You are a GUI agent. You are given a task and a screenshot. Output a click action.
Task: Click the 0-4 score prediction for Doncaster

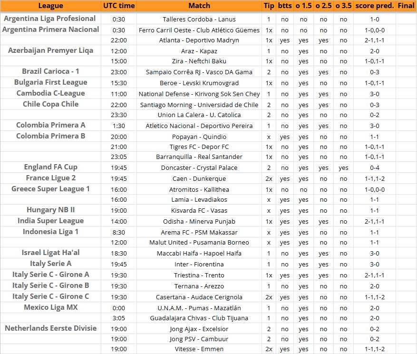point(375,168)
